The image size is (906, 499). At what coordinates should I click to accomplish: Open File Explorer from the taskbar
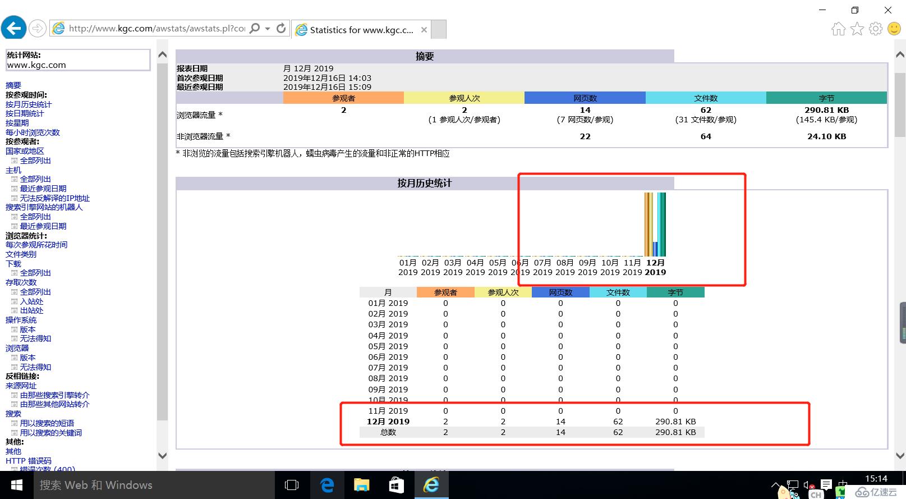pyautogui.click(x=362, y=485)
